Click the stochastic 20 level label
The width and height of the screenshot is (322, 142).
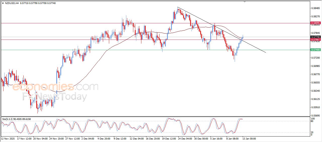click(312, 132)
